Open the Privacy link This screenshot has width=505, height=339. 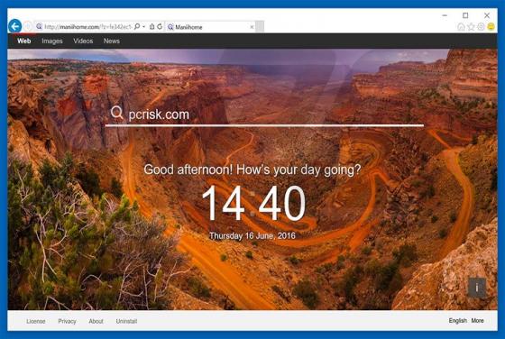pyautogui.click(x=67, y=321)
